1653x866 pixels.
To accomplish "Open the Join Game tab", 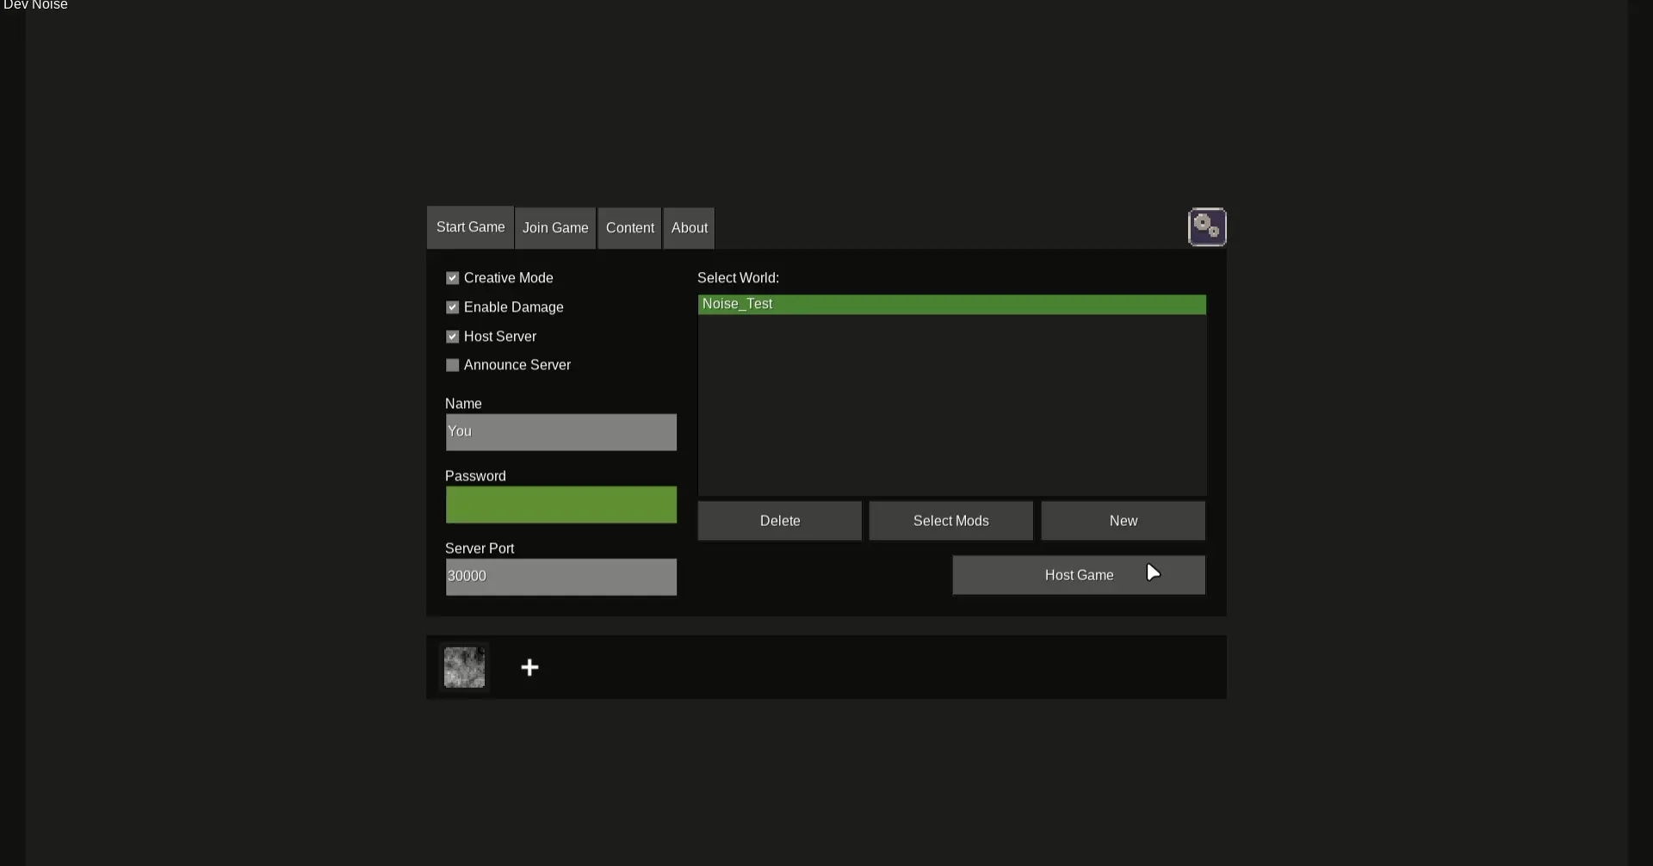I will pyautogui.click(x=555, y=228).
